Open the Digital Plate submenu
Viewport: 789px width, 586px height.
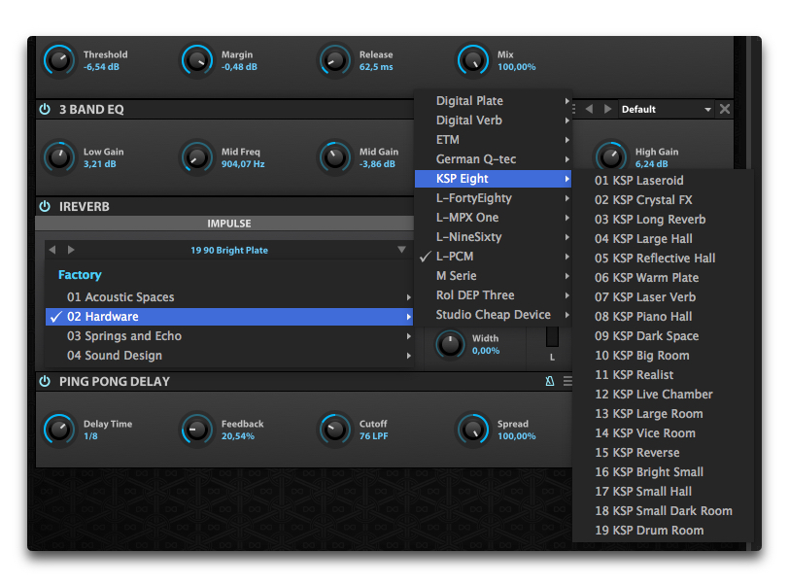[494, 101]
